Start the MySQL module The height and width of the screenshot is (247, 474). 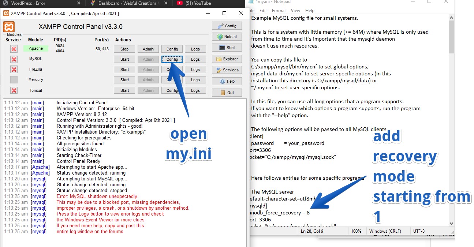(x=124, y=59)
